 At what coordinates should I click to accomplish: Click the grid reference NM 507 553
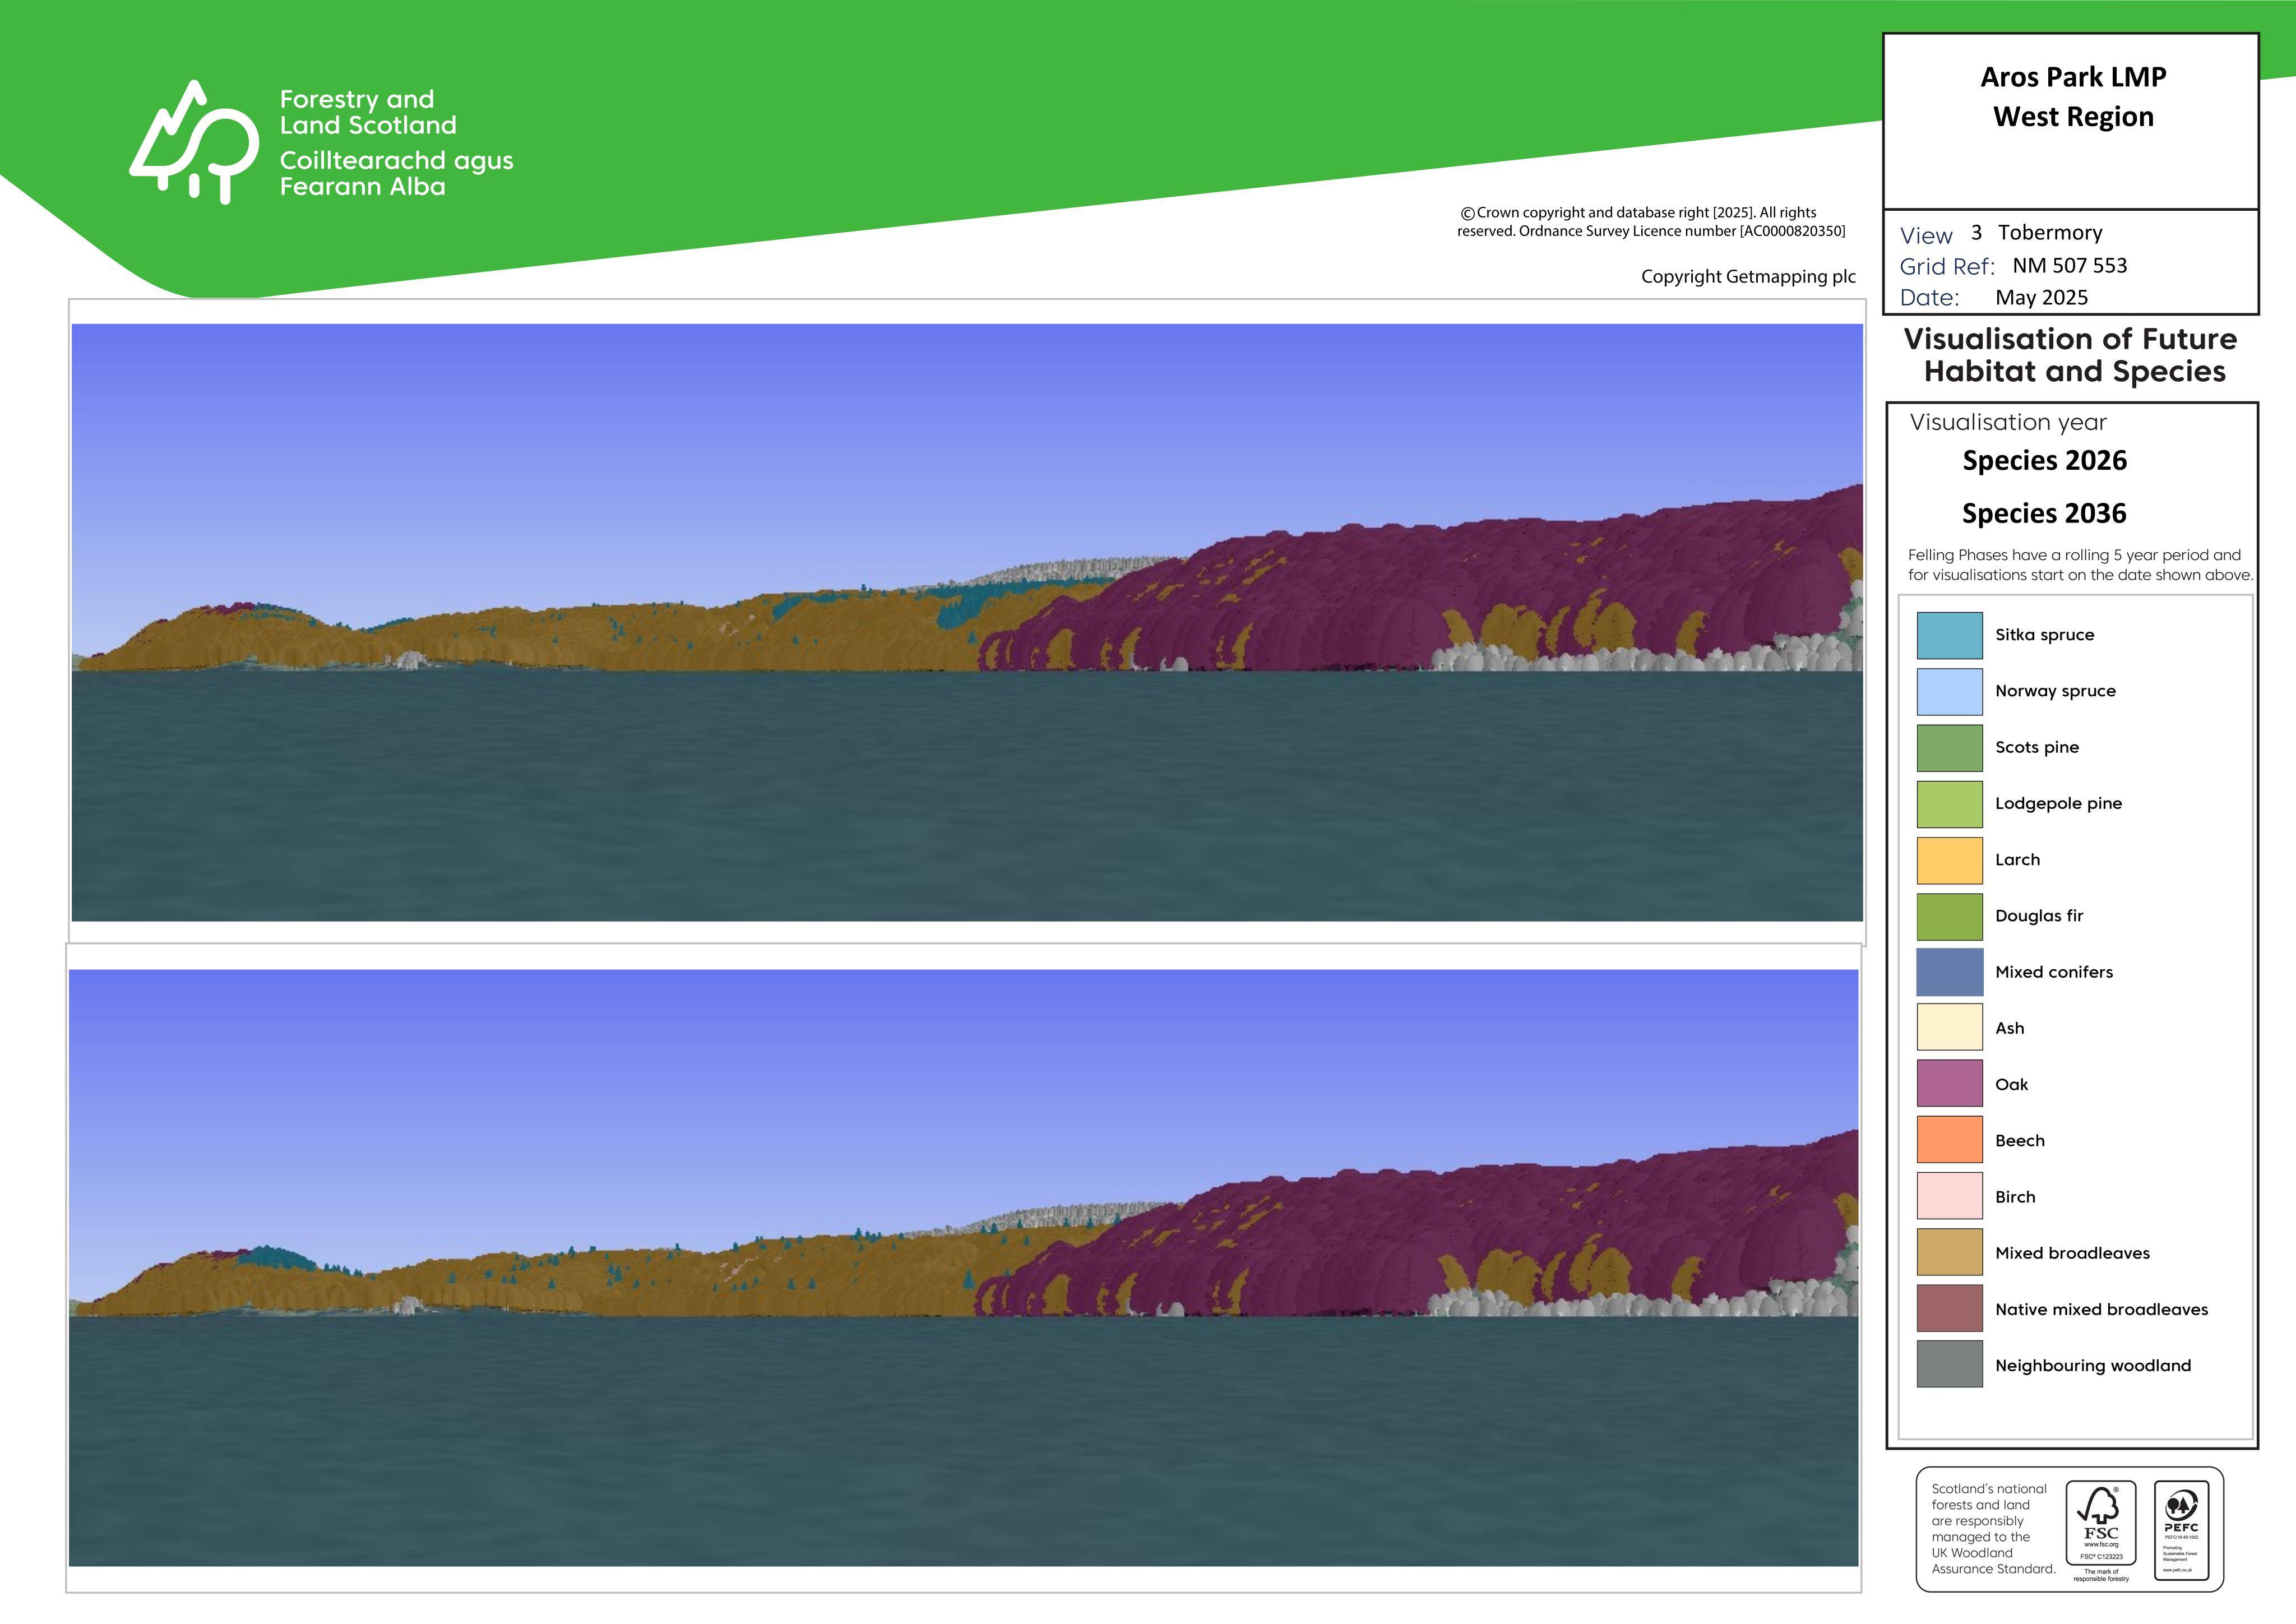click(2069, 265)
